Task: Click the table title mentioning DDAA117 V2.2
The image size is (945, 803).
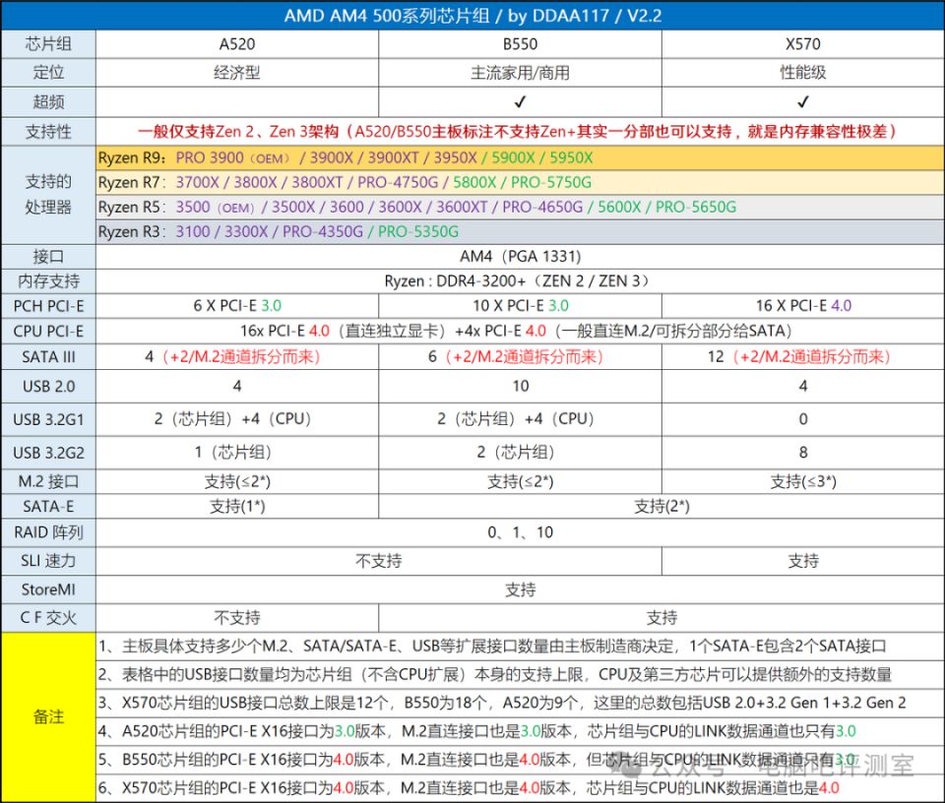Action: point(472,15)
